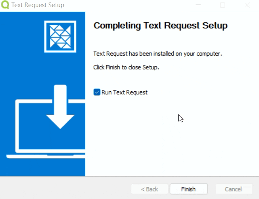
Task: Click the greyed-out maximize button
Action: pyautogui.click(x=222, y=5)
